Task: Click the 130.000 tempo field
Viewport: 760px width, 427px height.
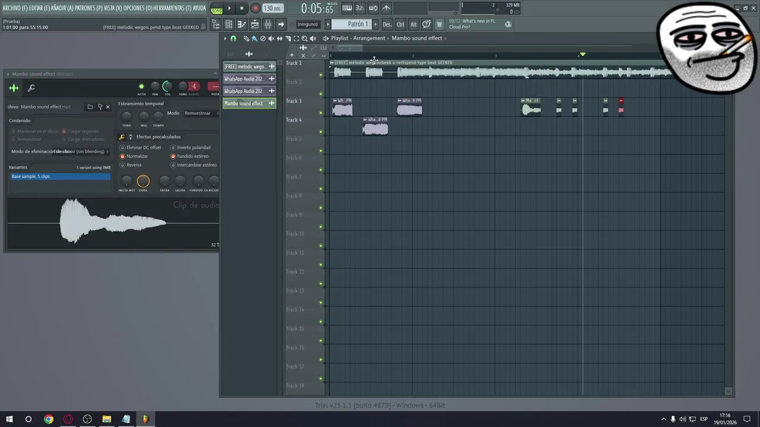Action: [x=272, y=8]
